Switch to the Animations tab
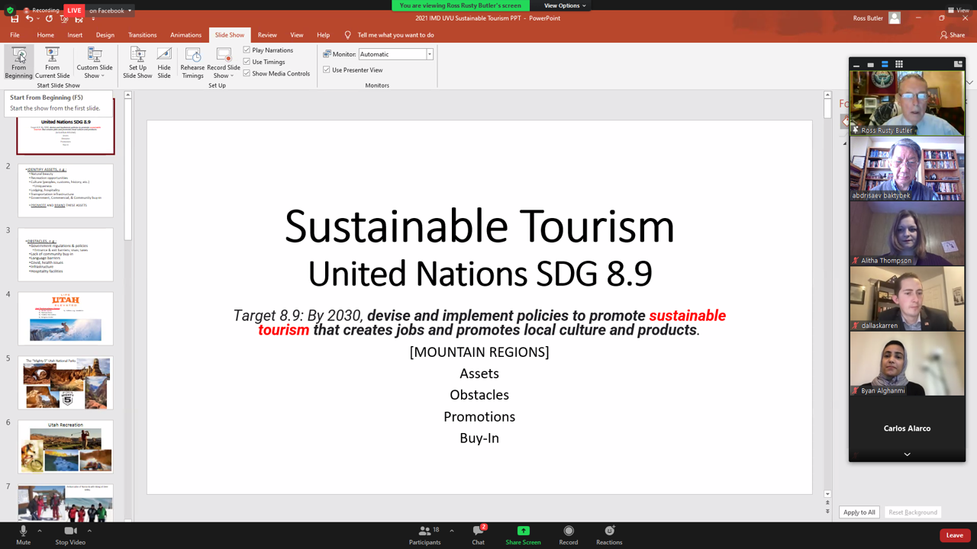 (185, 35)
